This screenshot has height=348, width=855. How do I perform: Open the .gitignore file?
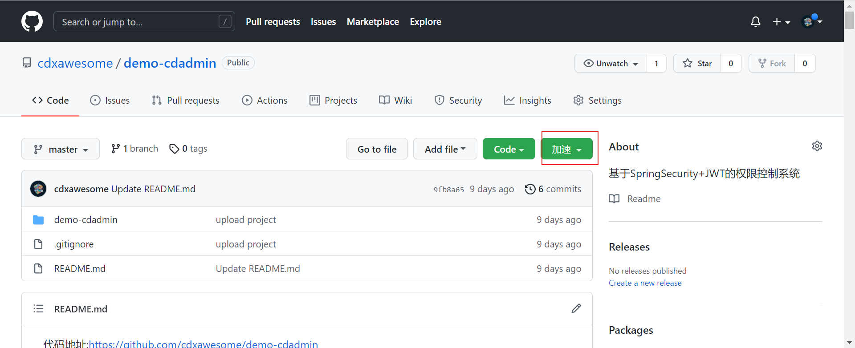pyautogui.click(x=74, y=244)
